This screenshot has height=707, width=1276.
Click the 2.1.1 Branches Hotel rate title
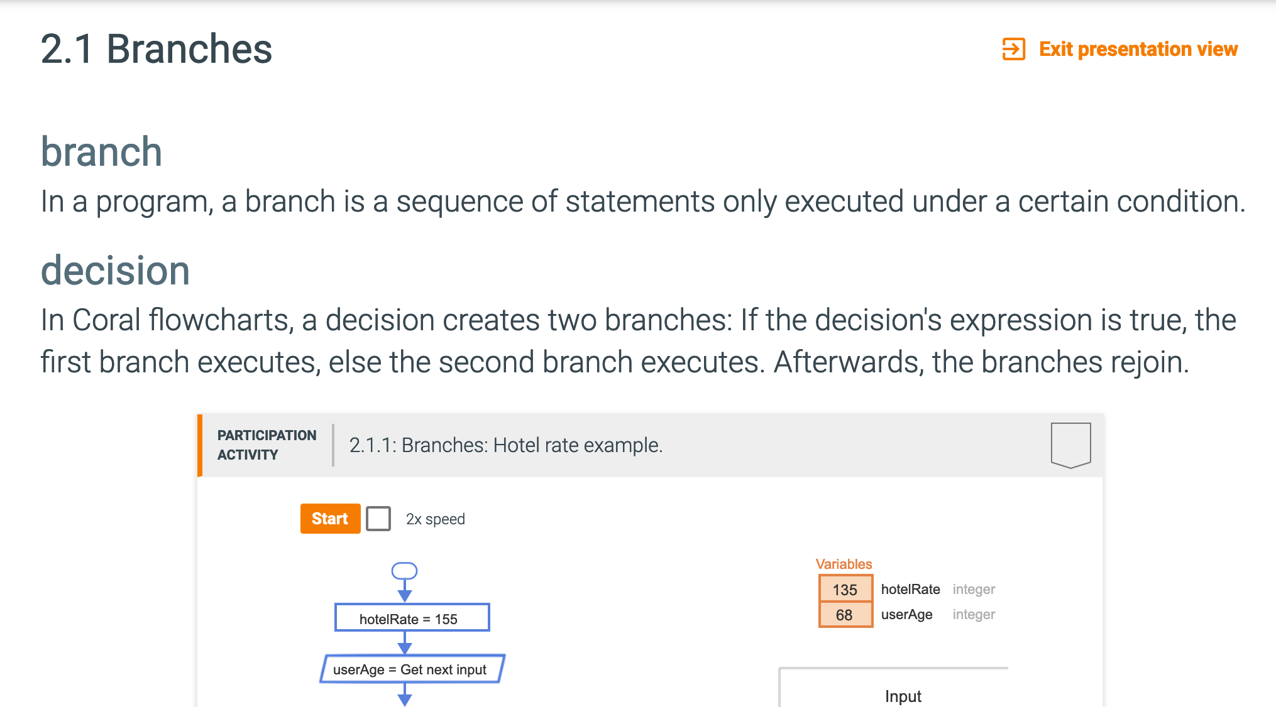pos(506,445)
